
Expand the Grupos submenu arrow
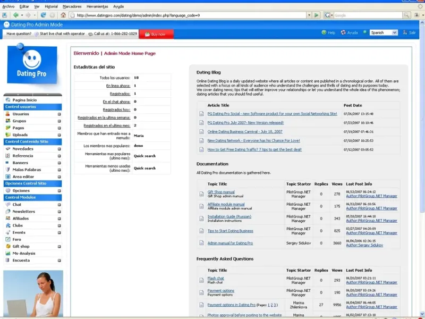59,121
